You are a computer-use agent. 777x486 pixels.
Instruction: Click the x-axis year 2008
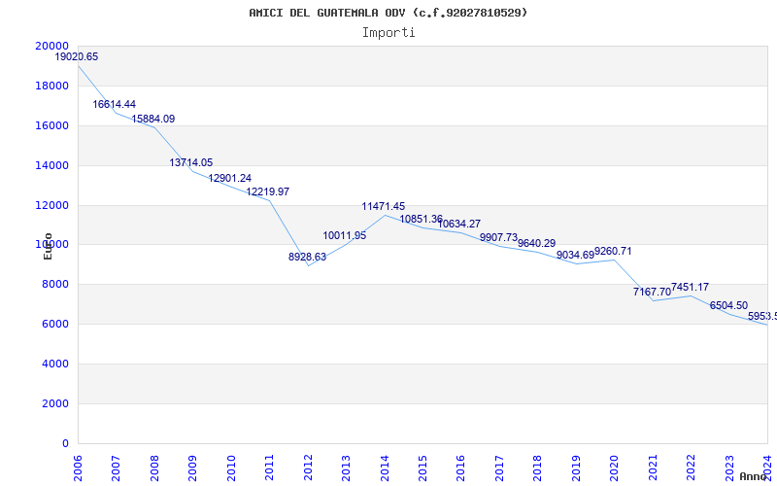coord(154,468)
